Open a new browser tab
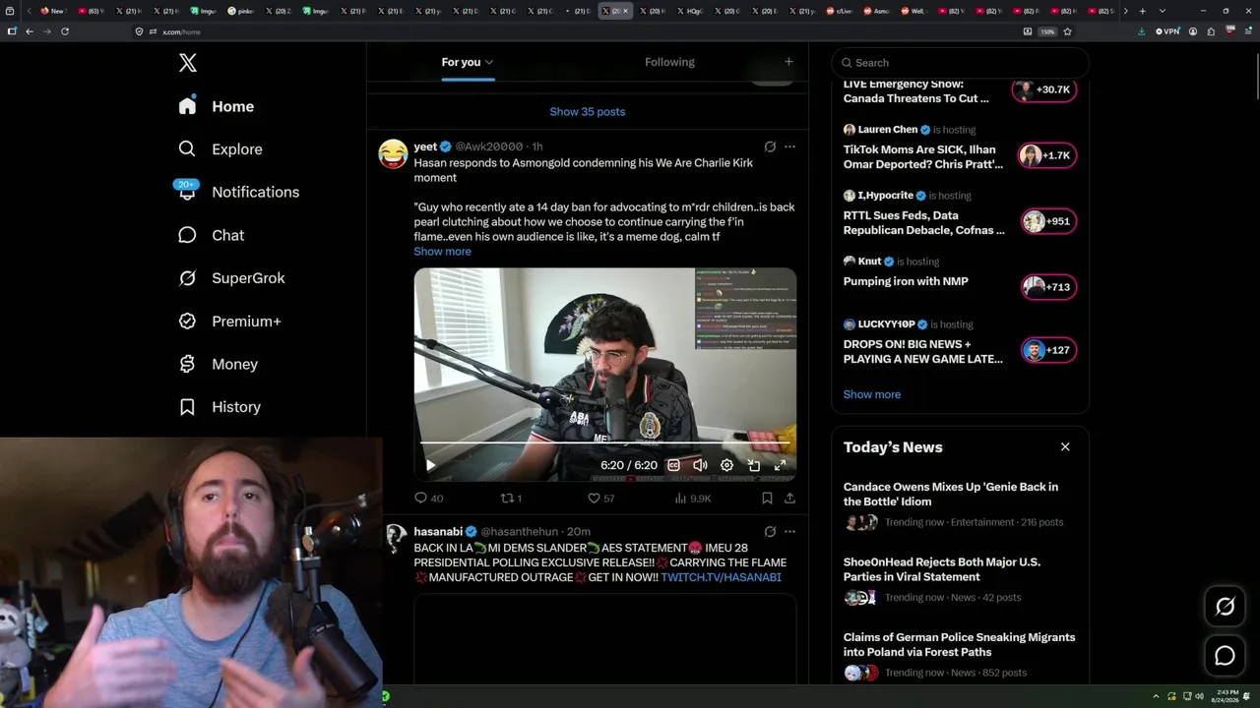 click(x=1142, y=11)
